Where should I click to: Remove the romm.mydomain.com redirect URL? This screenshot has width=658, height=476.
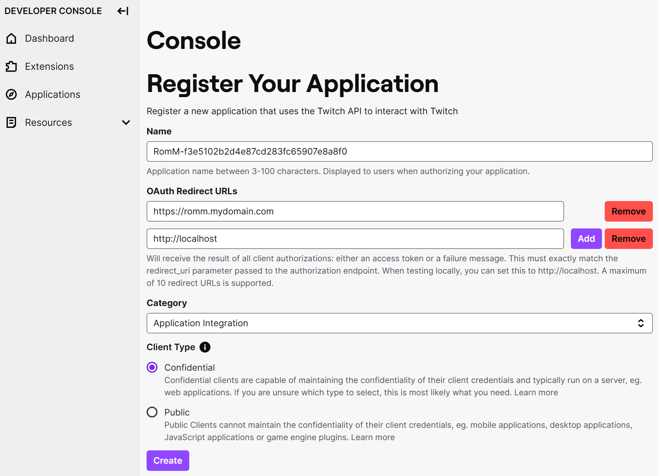click(628, 211)
